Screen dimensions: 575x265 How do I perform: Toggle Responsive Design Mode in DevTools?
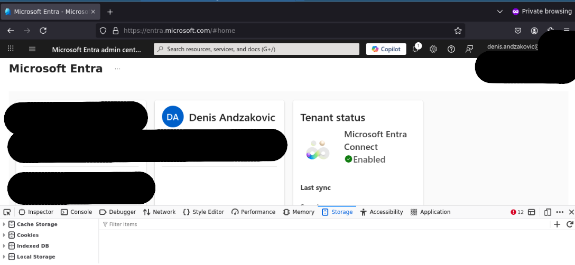coord(532,212)
